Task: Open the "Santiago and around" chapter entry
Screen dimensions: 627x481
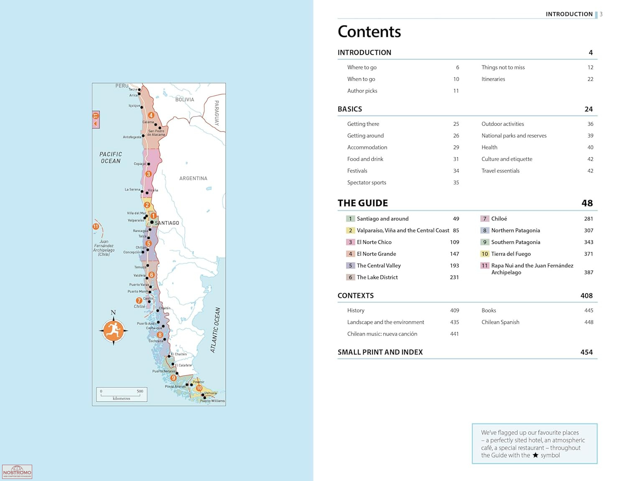Action: [x=382, y=219]
